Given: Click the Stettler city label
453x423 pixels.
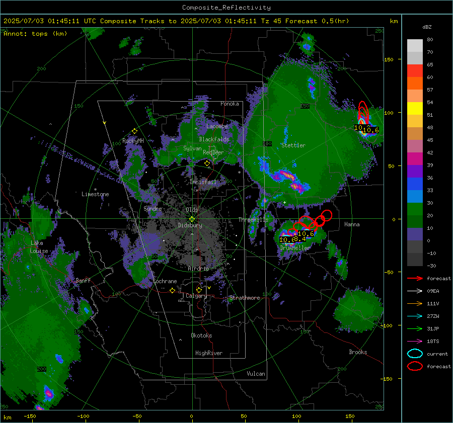Looking at the screenshot, I should (293, 145).
